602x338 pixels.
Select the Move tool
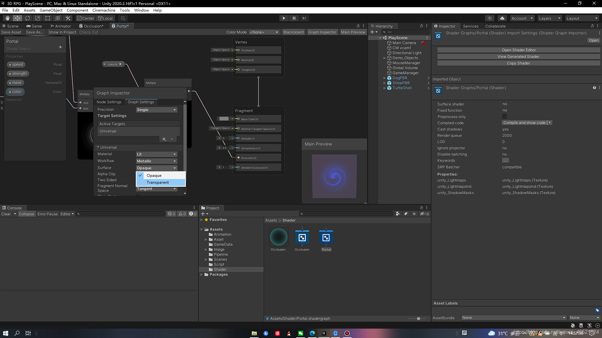pos(17,18)
